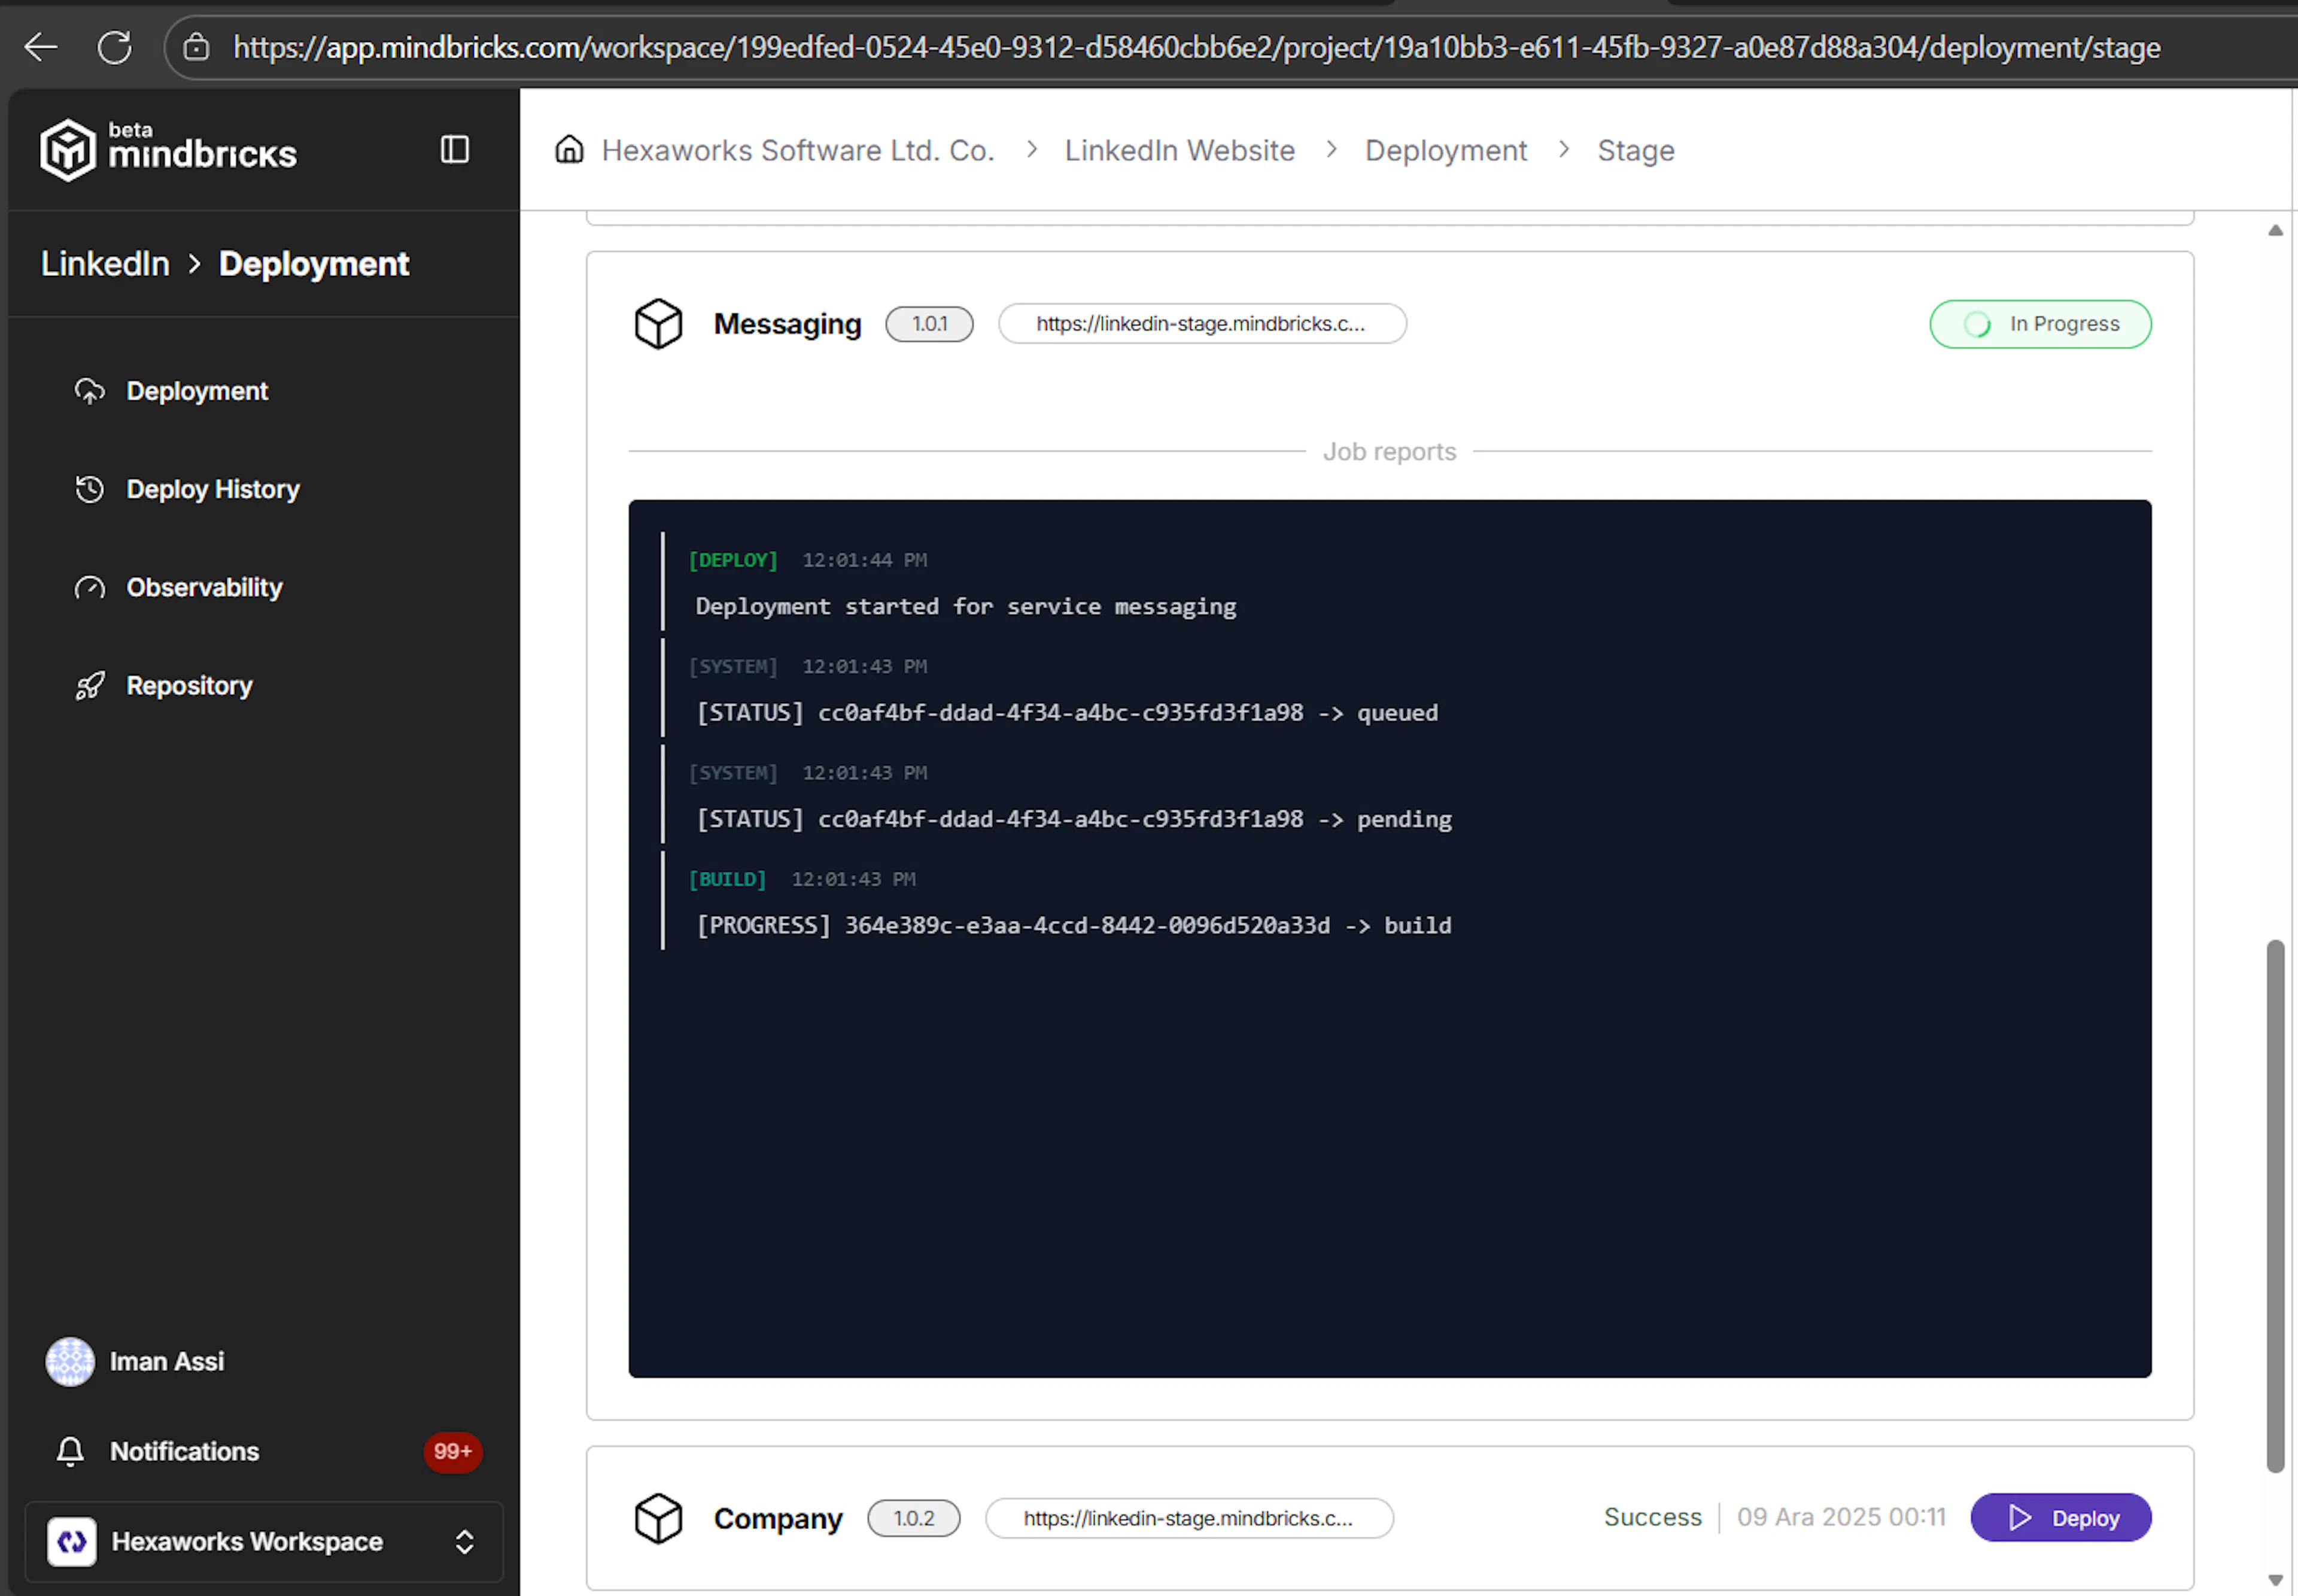
Task: Open Notifications bell icon
Action: [70, 1451]
